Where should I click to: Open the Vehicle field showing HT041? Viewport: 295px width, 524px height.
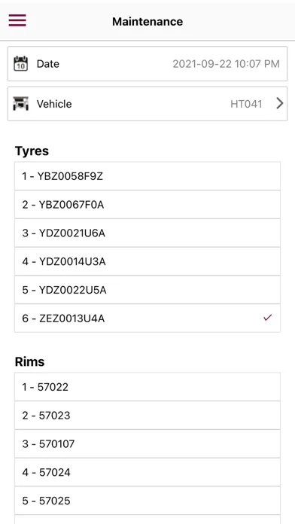pyautogui.click(x=147, y=104)
